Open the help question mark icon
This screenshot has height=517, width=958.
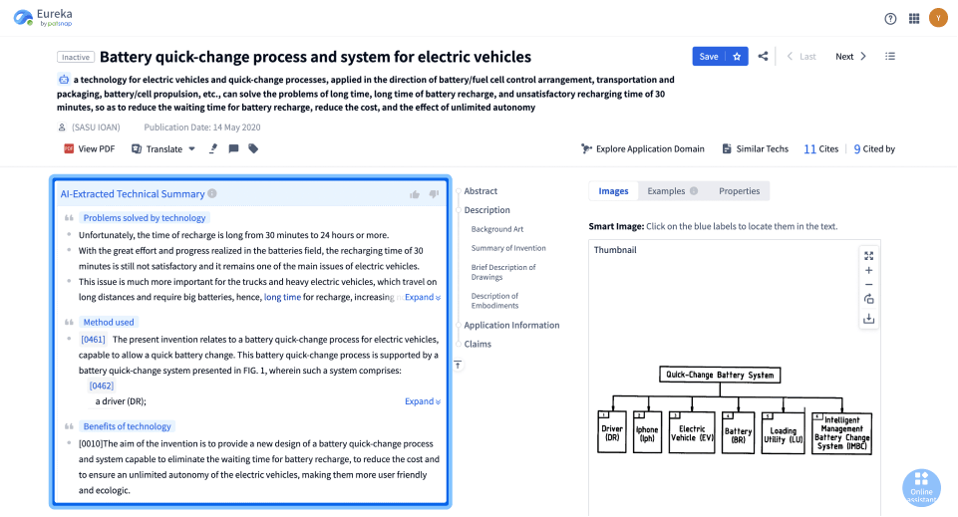[x=890, y=19]
